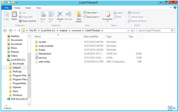Open the File menu tab
The image size is (179, 112).
[x=7, y=8]
